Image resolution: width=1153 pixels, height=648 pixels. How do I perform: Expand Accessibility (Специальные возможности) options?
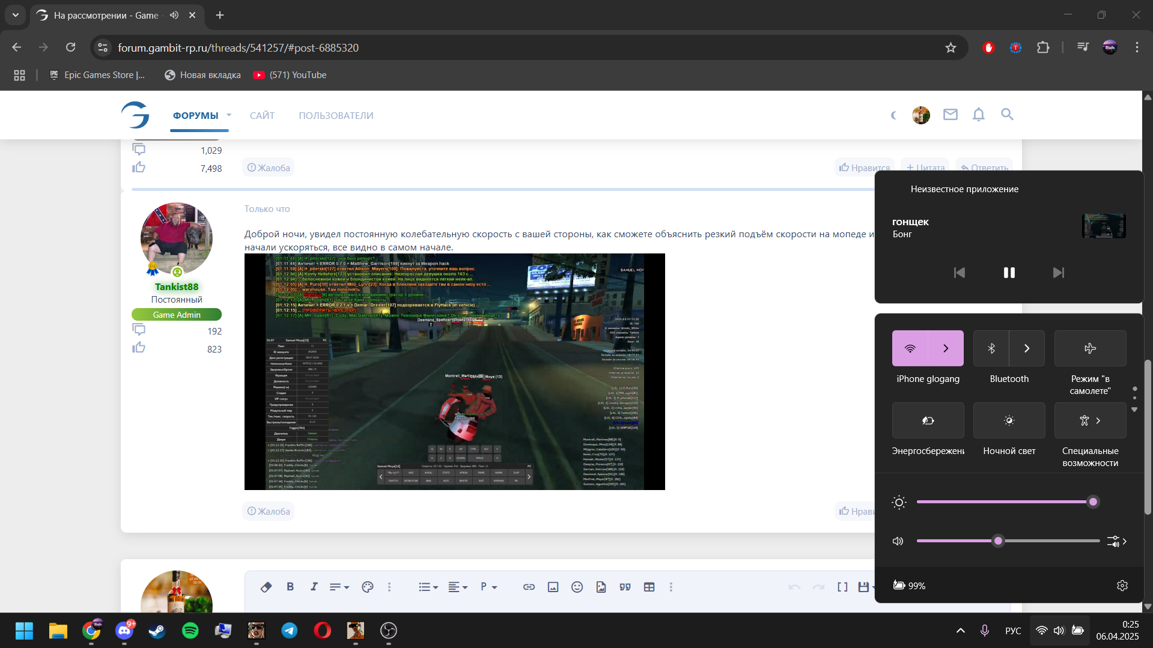click(x=1098, y=420)
